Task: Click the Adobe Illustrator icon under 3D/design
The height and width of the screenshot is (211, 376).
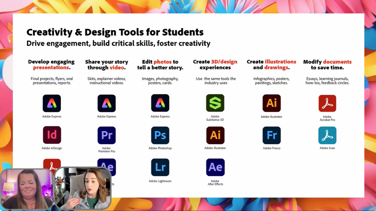Action: click(x=215, y=135)
